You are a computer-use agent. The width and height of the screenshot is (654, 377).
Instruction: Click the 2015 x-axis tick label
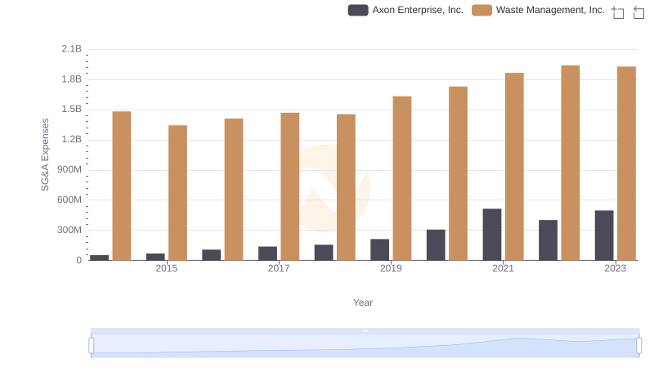[x=166, y=268]
